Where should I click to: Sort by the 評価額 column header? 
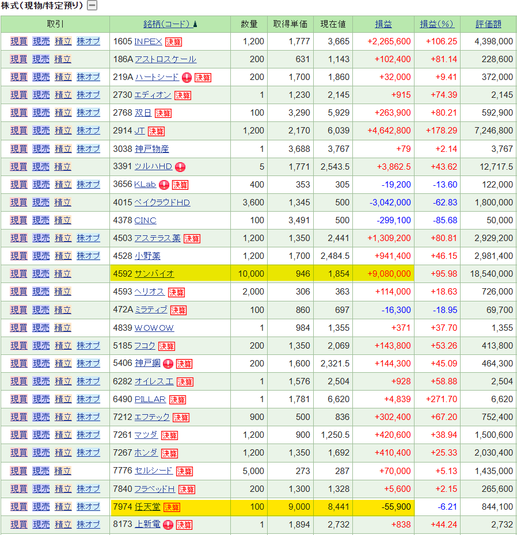click(488, 24)
